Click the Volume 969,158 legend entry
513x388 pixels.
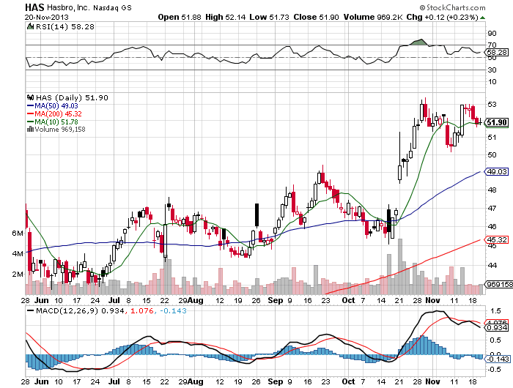[60, 130]
